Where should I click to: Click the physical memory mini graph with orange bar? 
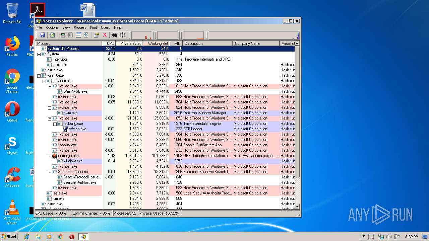193,35
